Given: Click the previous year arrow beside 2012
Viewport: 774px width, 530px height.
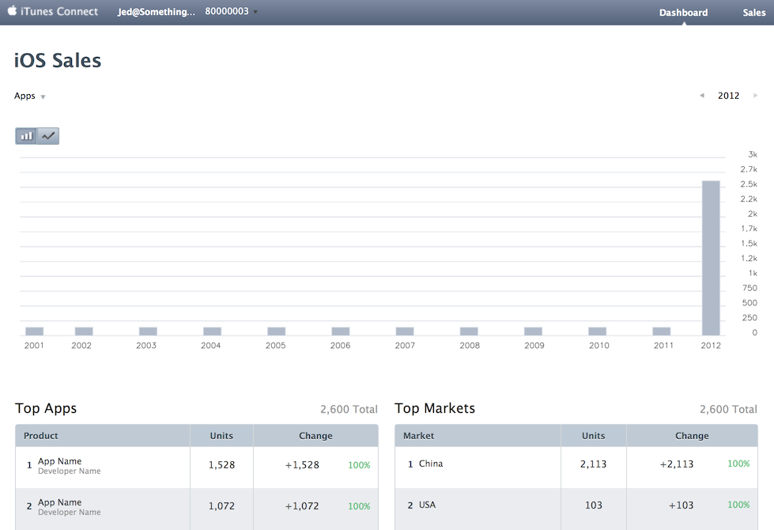Looking at the screenshot, I should pyautogui.click(x=701, y=95).
